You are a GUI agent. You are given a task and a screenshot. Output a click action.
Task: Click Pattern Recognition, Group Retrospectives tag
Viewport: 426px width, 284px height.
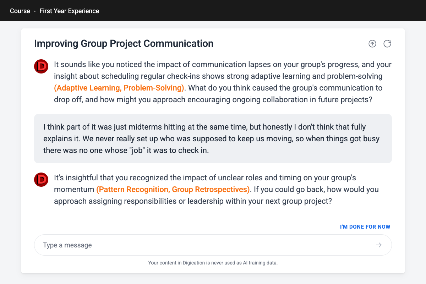(x=173, y=189)
